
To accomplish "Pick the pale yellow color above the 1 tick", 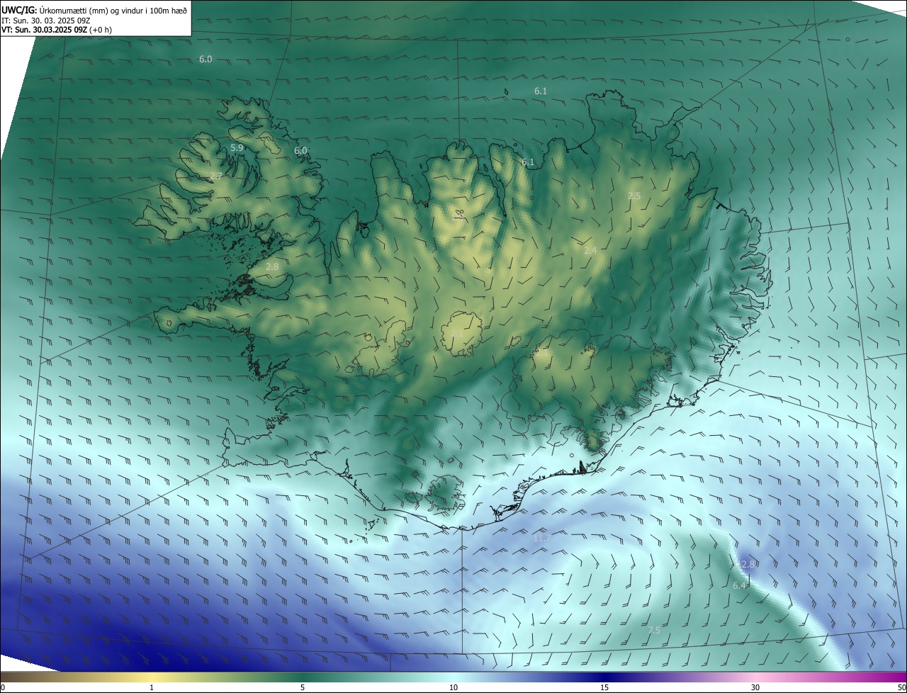I will 152,677.
